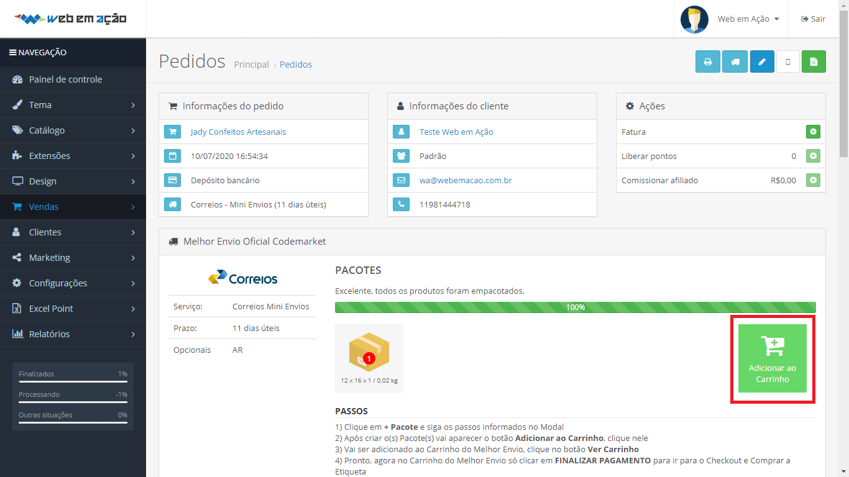
Task: Click the wa@webemacao.com.br email link
Action: [x=466, y=180]
